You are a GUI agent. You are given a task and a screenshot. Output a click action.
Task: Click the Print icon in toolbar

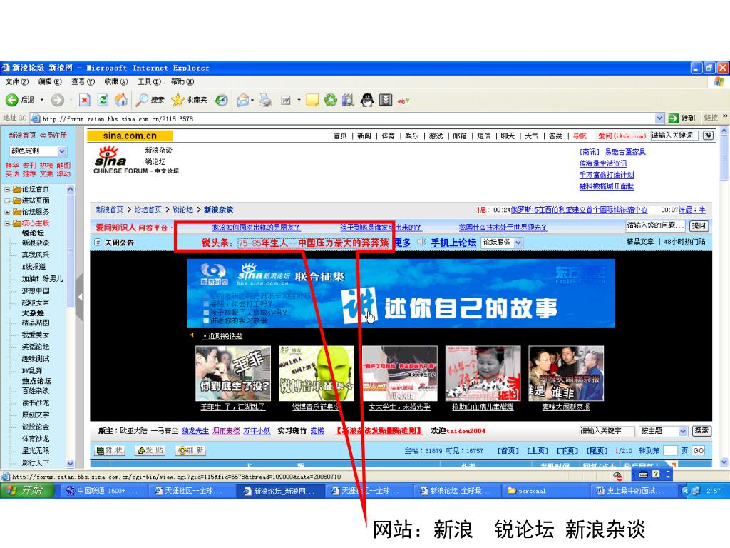265,100
